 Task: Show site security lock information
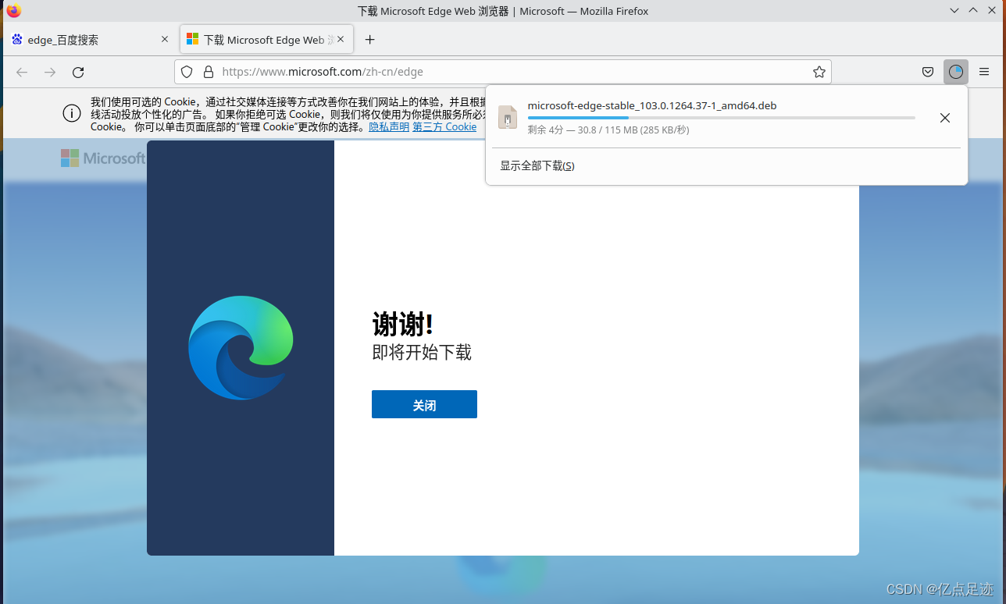pos(209,72)
